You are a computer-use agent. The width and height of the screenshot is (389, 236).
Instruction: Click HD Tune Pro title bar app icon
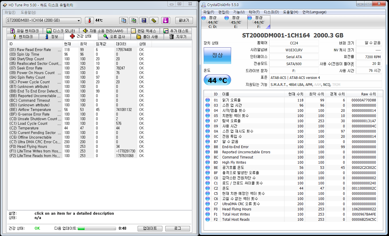(x=5, y=5)
